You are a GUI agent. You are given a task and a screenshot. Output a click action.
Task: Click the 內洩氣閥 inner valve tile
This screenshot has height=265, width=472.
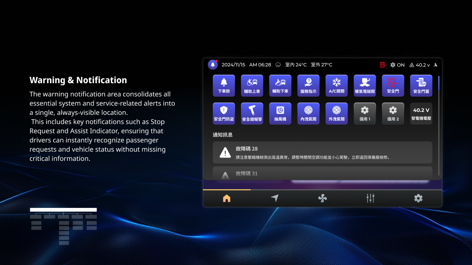pos(308,113)
